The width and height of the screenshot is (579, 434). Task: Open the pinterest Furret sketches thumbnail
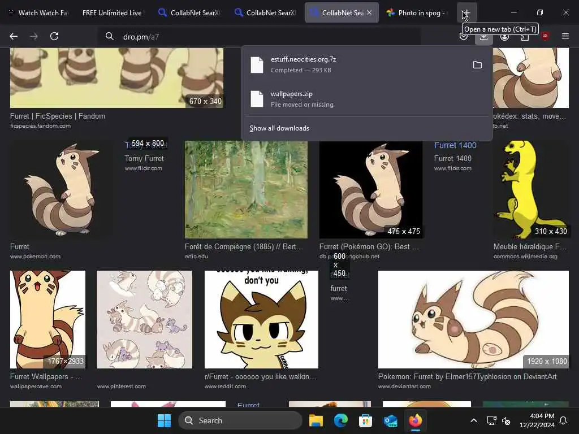click(144, 320)
